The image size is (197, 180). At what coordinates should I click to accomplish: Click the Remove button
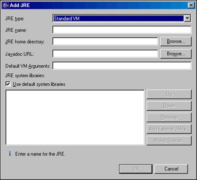169,117
